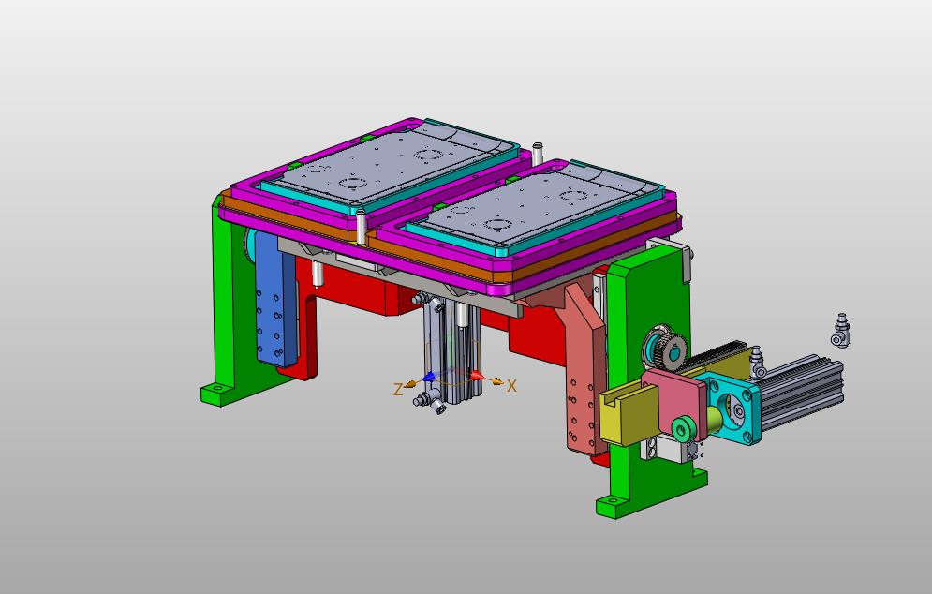Select the Z axis arrow of the triad

pyautogui.click(x=411, y=384)
